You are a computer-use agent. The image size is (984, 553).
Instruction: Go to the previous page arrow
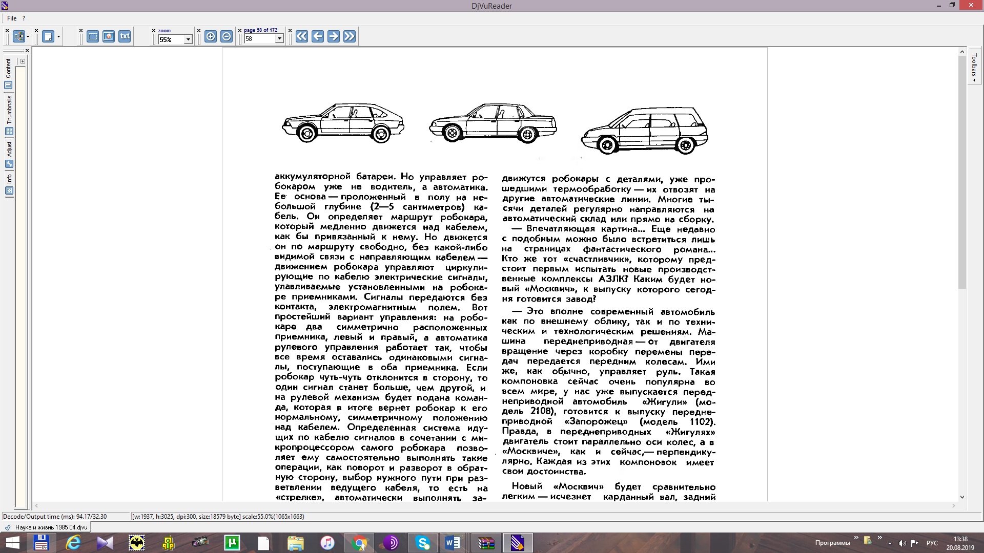point(318,36)
